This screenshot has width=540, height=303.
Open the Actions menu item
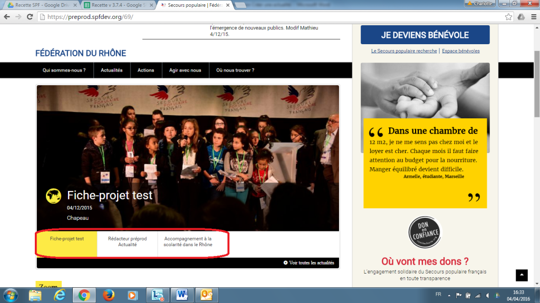coord(146,70)
